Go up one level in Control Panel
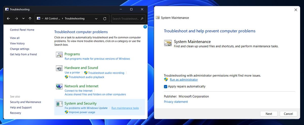 (x=30, y=18)
